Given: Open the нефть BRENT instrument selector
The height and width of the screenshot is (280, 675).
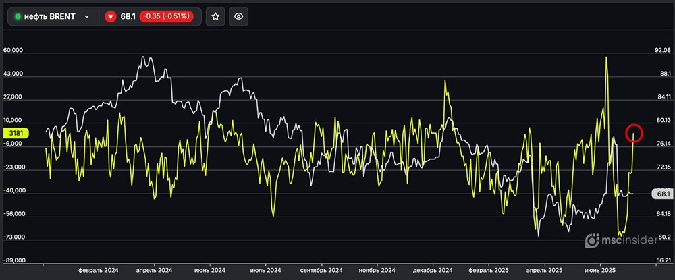Looking at the screenshot, I should [51, 16].
